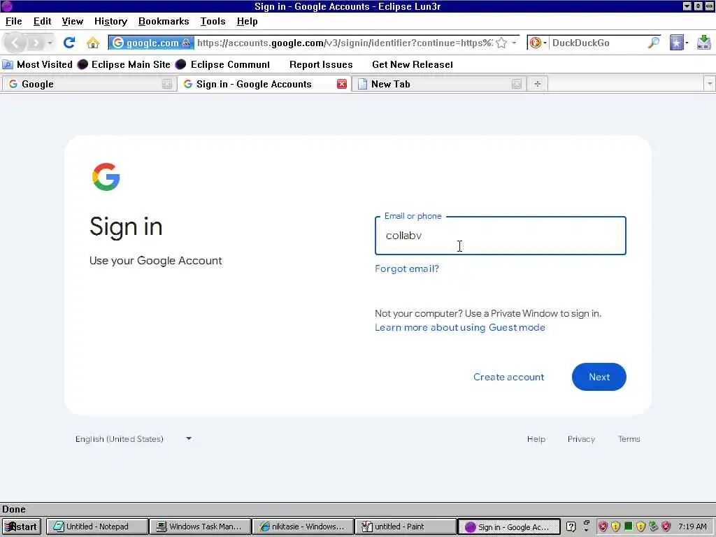Open the URL bar history dropdown arrow
Image resolution: width=716 pixels, height=537 pixels.
[514, 43]
